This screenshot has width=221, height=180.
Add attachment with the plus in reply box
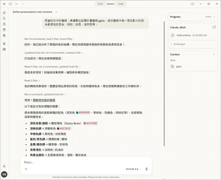coord(26,169)
